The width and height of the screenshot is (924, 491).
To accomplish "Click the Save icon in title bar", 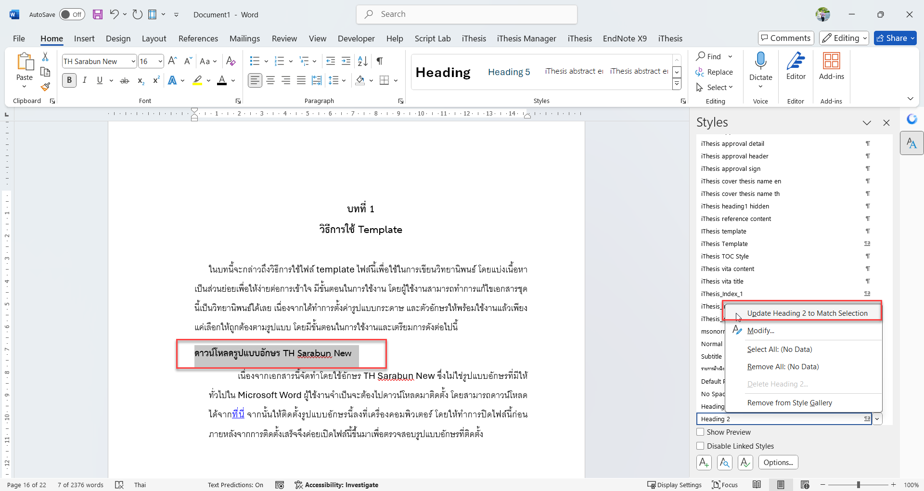I will [98, 14].
